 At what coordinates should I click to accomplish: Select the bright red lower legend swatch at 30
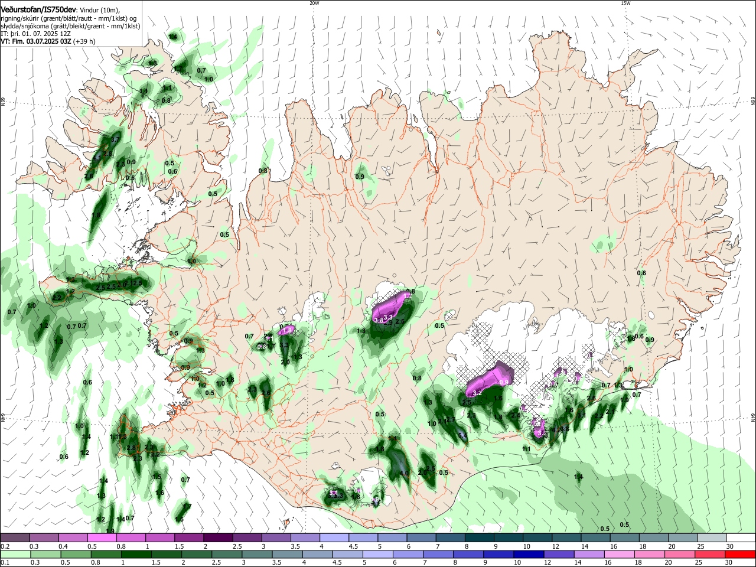[739, 554]
